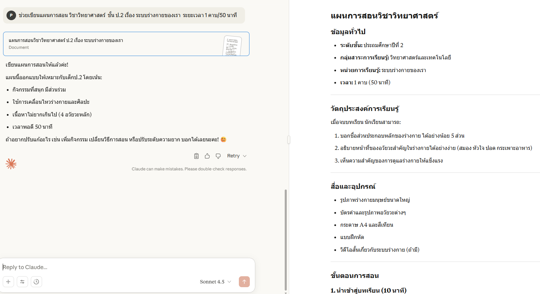
Task: Open the search and tools sliders icon
Action: click(22, 282)
